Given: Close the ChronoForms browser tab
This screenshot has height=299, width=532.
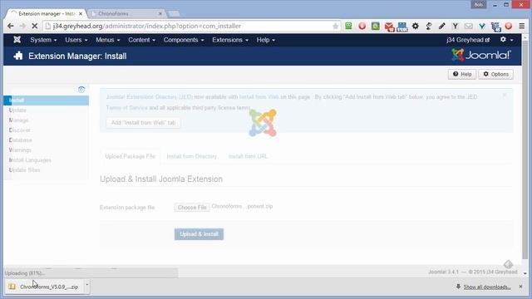Looking at the screenshot, I should point(160,13).
